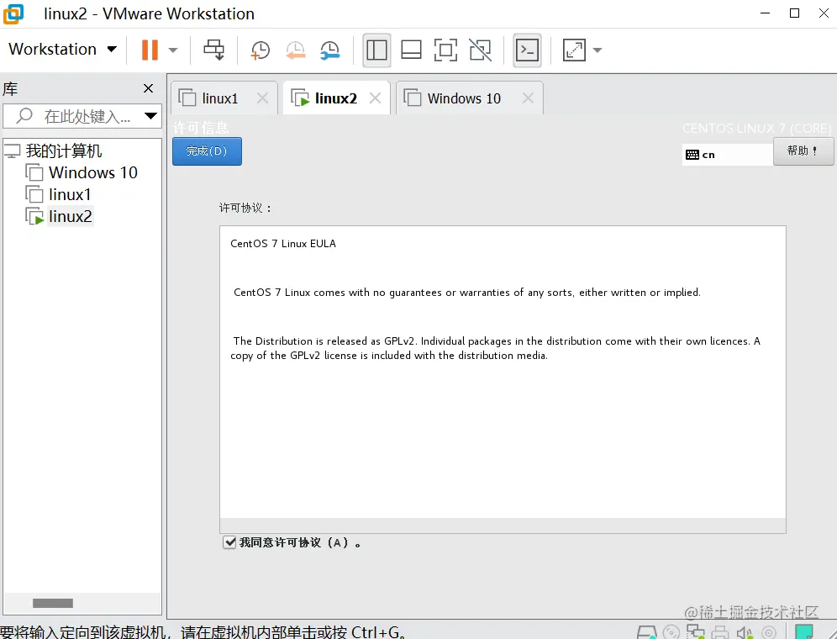The width and height of the screenshot is (837, 639).
Task: Click the Workstation menu dropdown arrow
Action: 112,49
